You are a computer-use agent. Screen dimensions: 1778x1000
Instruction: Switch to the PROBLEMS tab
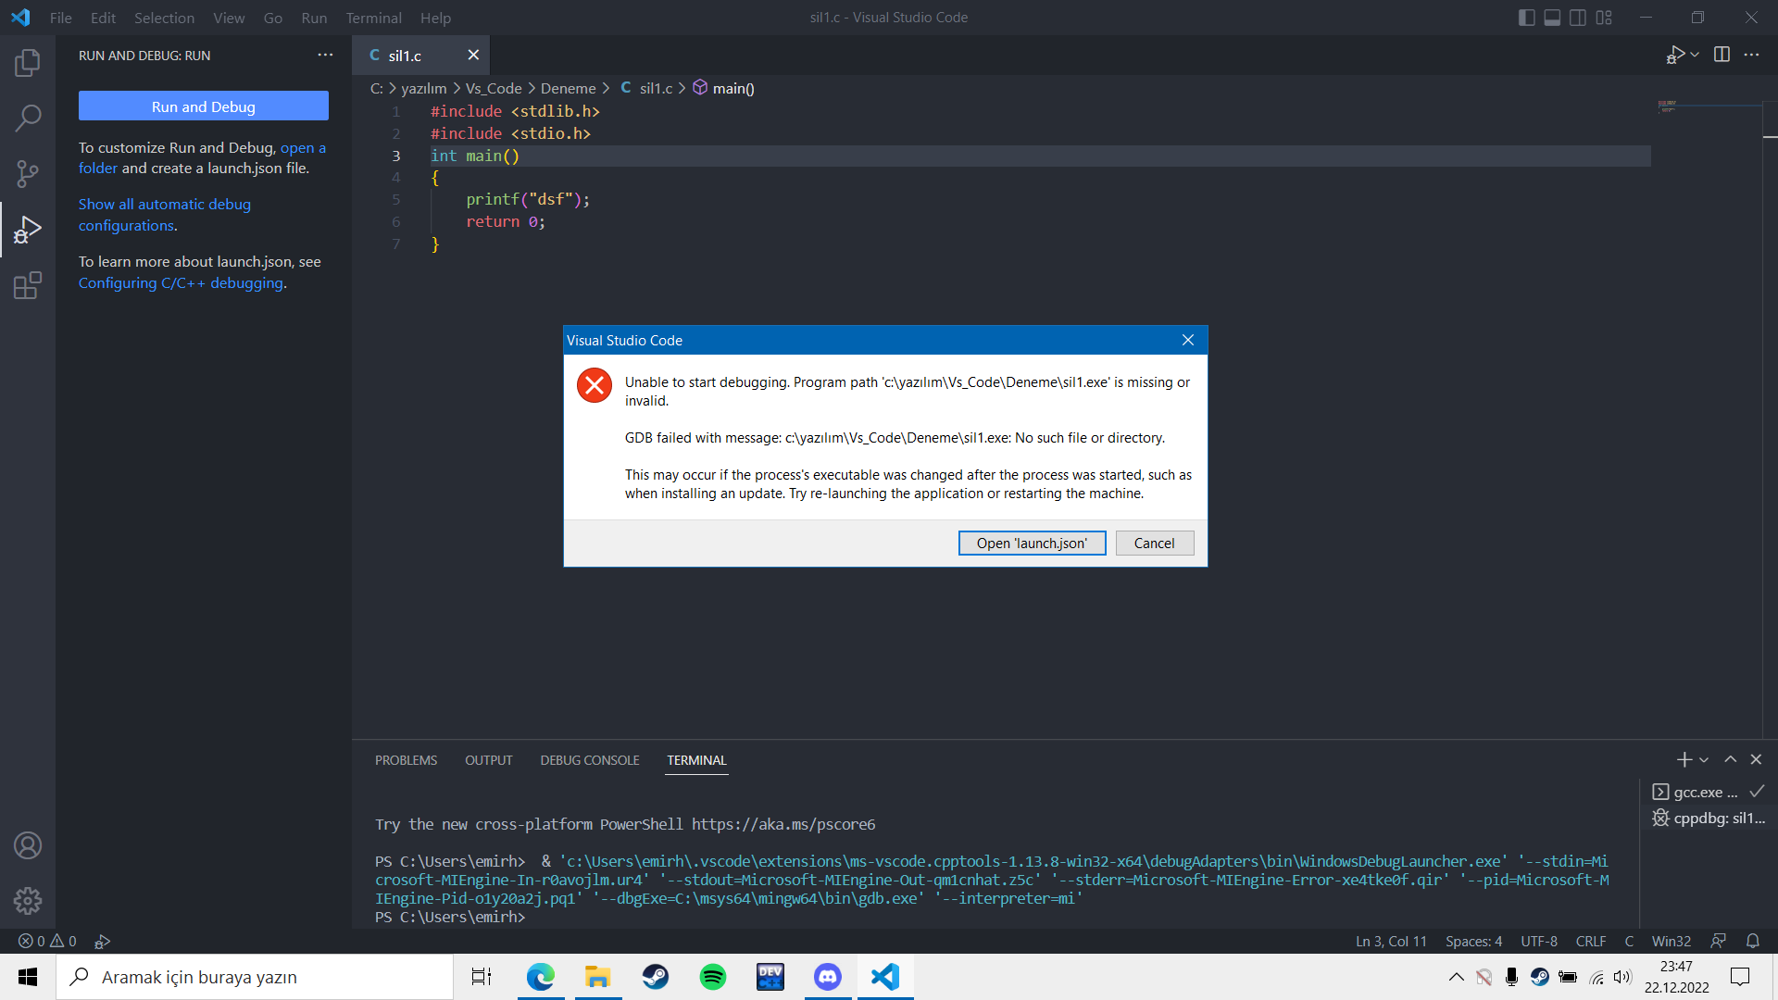(406, 760)
